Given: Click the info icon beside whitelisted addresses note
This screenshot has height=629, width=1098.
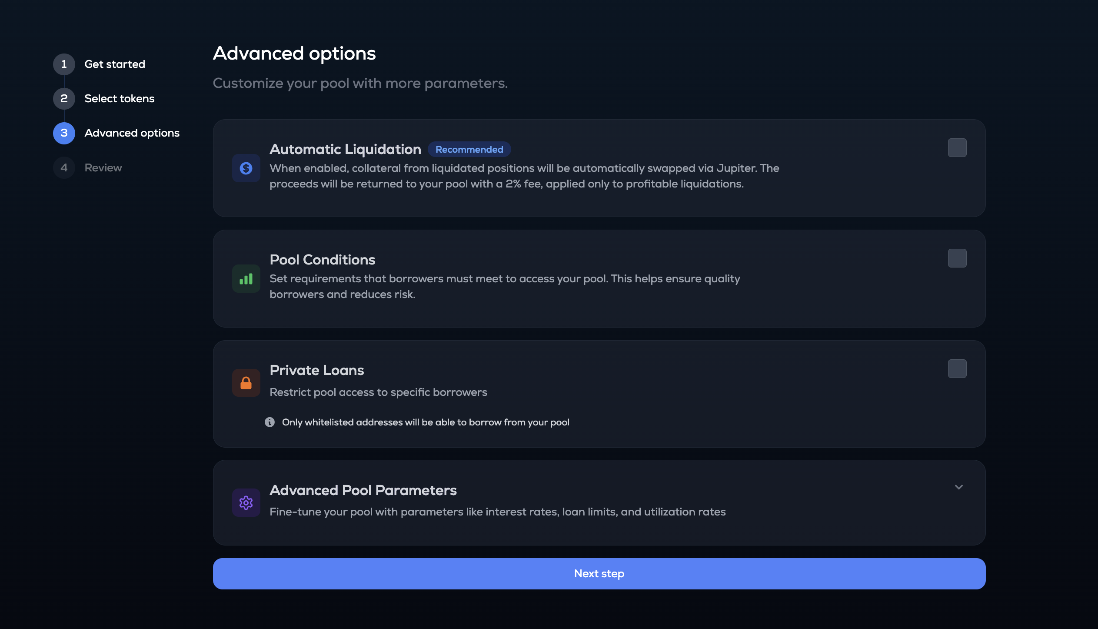Looking at the screenshot, I should coord(270,422).
